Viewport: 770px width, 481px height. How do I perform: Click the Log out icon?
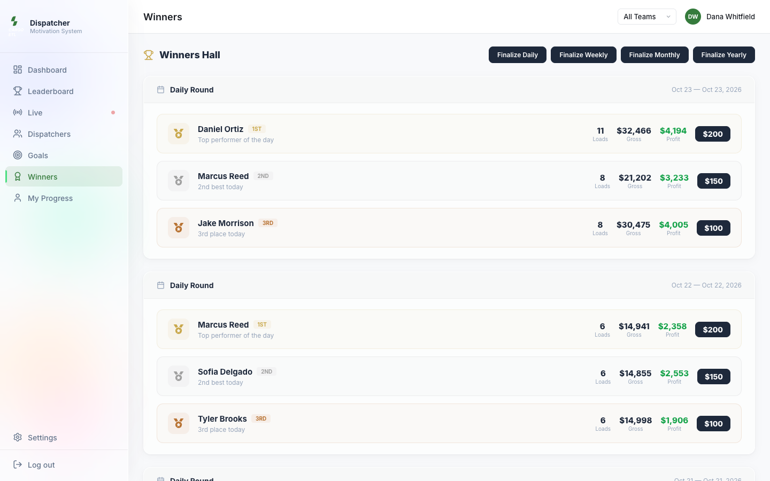click(x=18, y=465)
